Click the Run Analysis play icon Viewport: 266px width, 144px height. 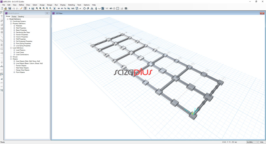[30, 8]
